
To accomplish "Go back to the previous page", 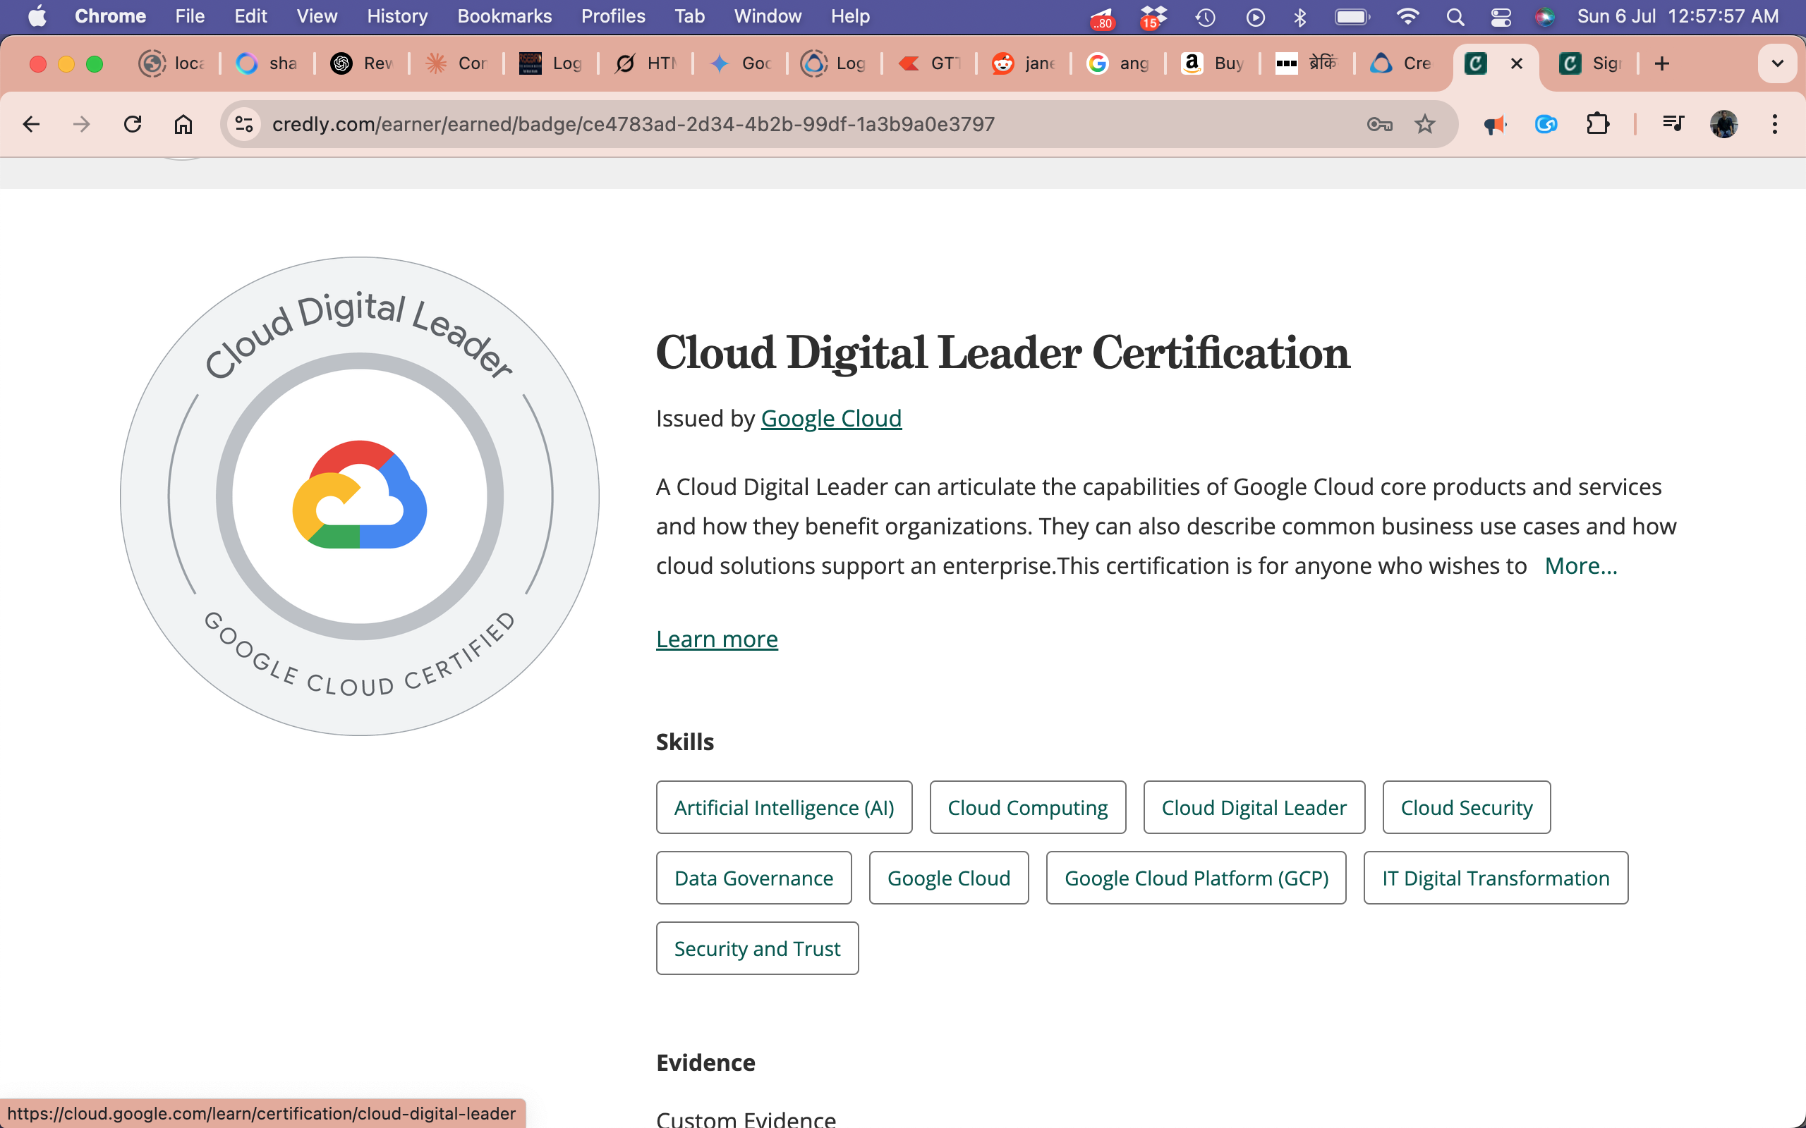I will coord(31,124).
